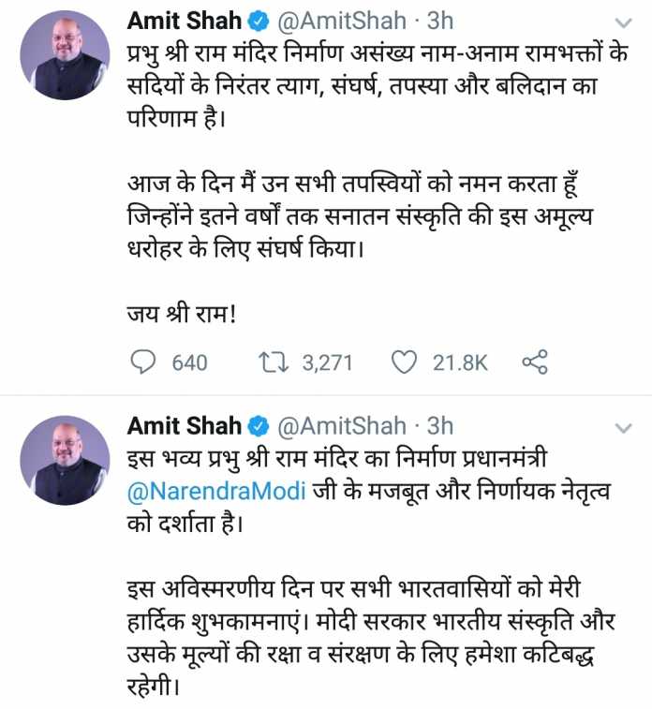This screenshot has height=709, width=652.
Task: Click the 3,271 retweets count
Action: point(327,363)
